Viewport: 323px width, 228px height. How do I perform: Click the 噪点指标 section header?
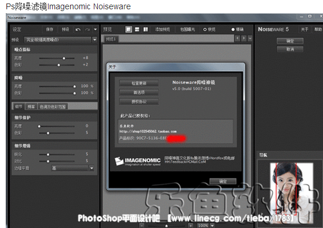click(x=22, y=49)
